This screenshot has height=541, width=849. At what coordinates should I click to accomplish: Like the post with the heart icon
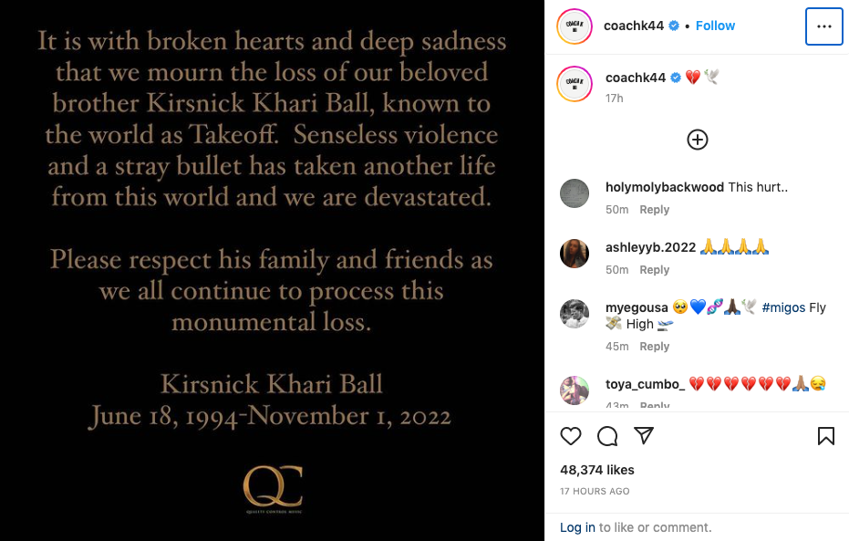(570, 436)
